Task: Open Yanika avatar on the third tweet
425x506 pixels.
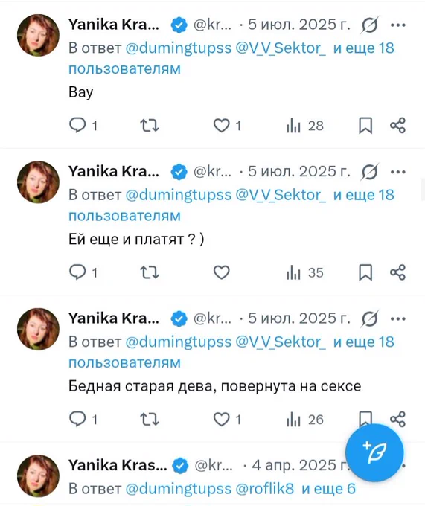Action: pyautogui.click(x=38, y=329)
